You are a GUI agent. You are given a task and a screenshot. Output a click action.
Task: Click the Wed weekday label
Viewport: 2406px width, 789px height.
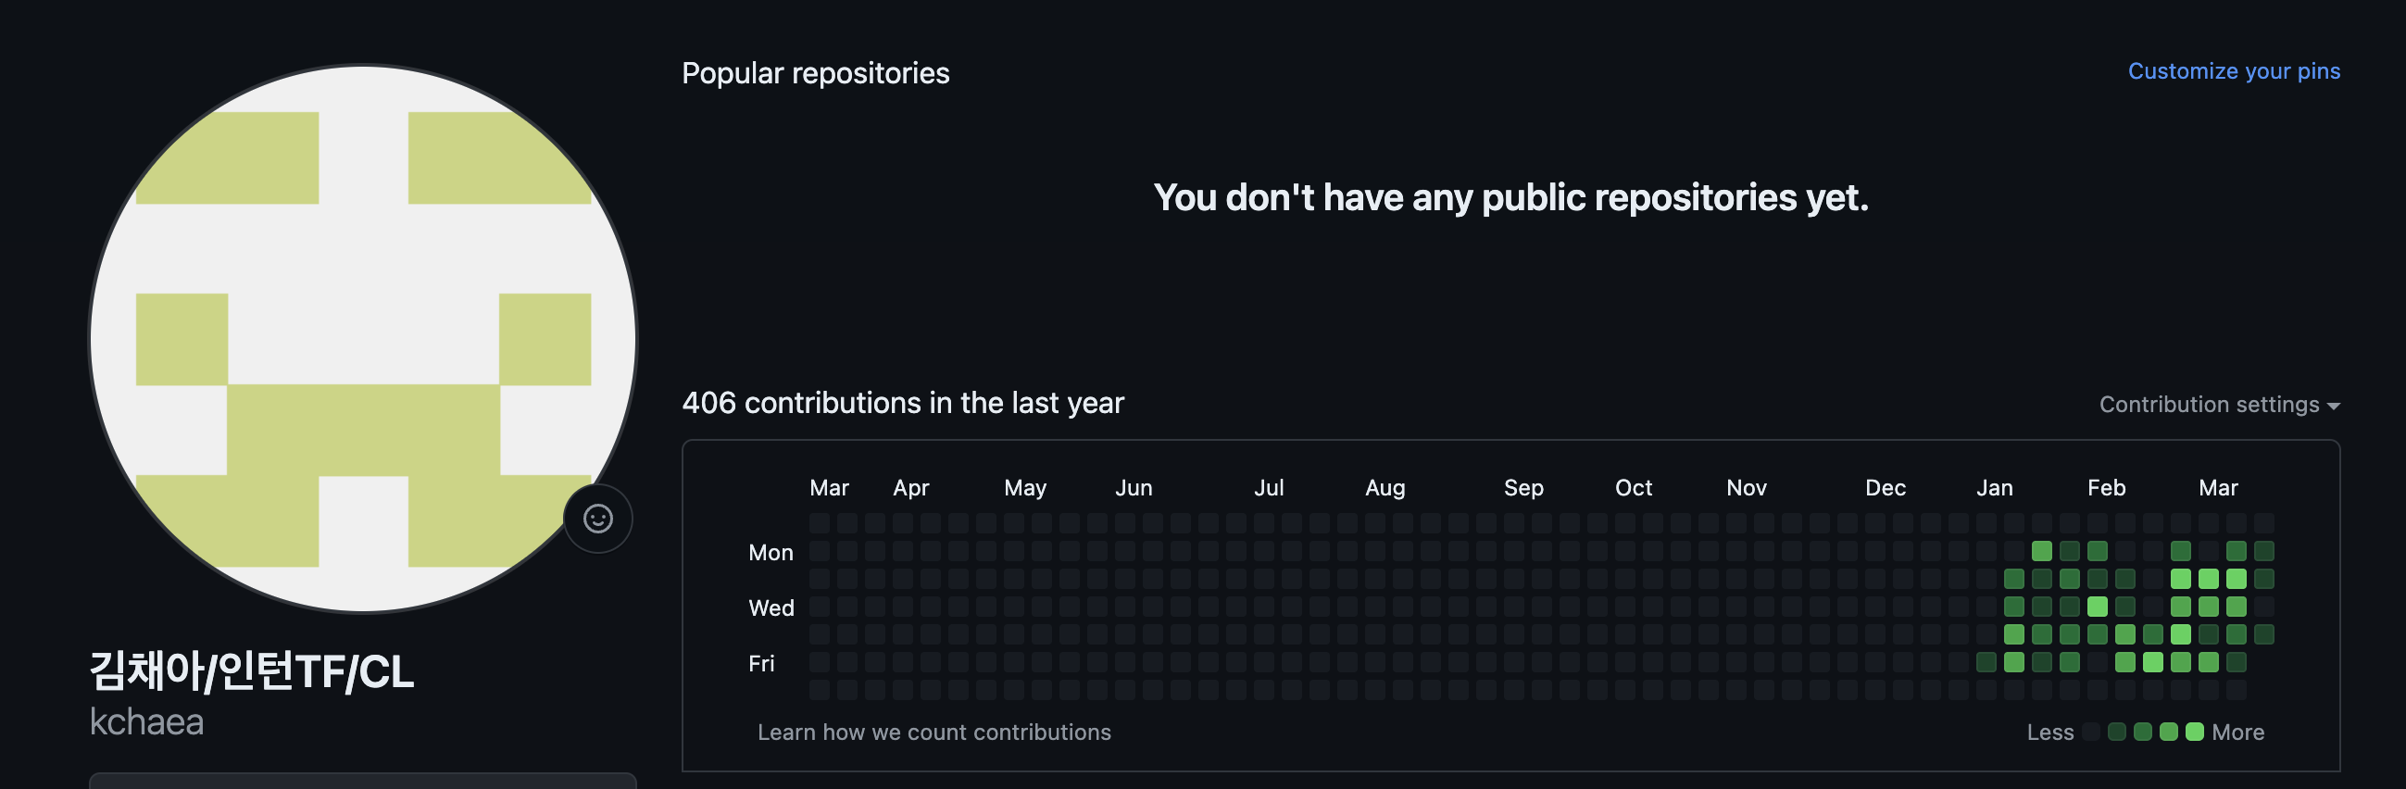coord(771,607)
